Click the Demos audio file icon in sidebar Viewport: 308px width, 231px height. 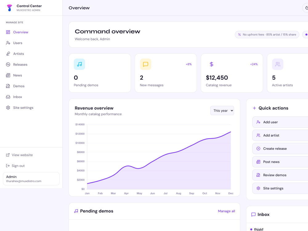pyautogui.click(x=8, y=86)
